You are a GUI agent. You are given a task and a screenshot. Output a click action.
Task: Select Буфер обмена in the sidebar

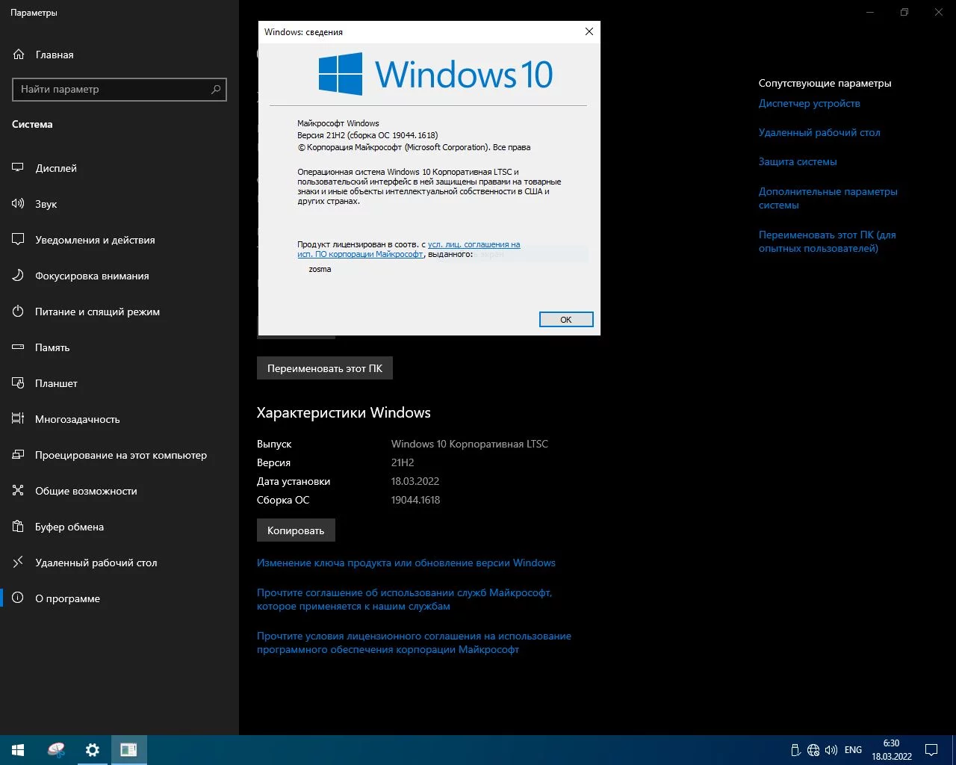(119, 527)
